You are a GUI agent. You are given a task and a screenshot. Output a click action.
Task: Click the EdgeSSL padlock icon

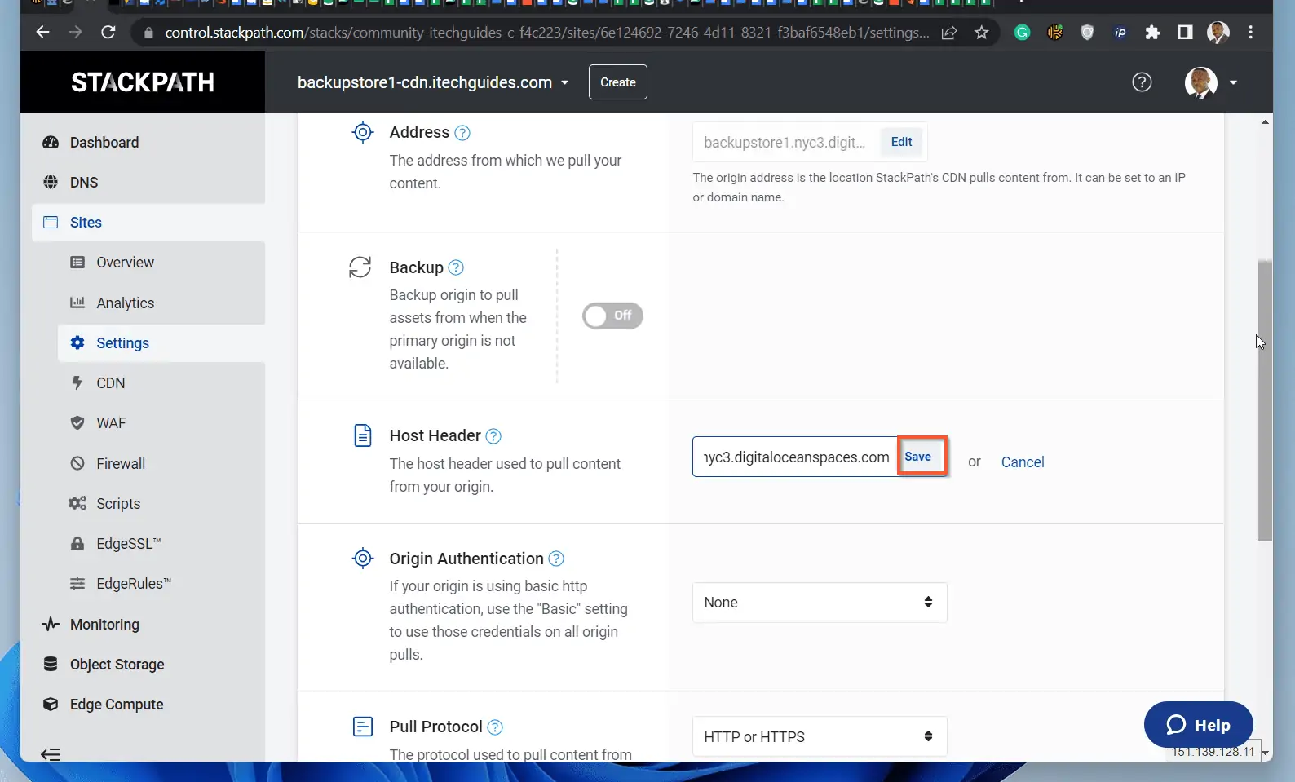(x=77, y=543)
